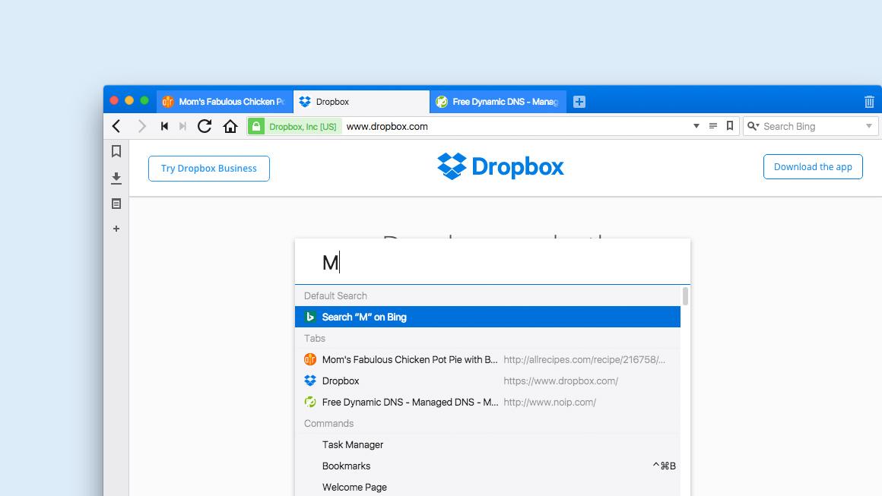Viewport: 882px width, 496px height.
Task: Click the fast forward navigation icon
Action: [182, 126]
